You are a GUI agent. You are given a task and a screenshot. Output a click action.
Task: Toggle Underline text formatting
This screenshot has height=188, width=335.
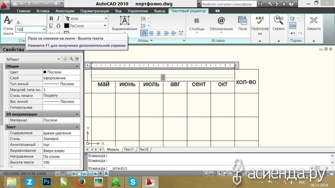click(51, 26)
